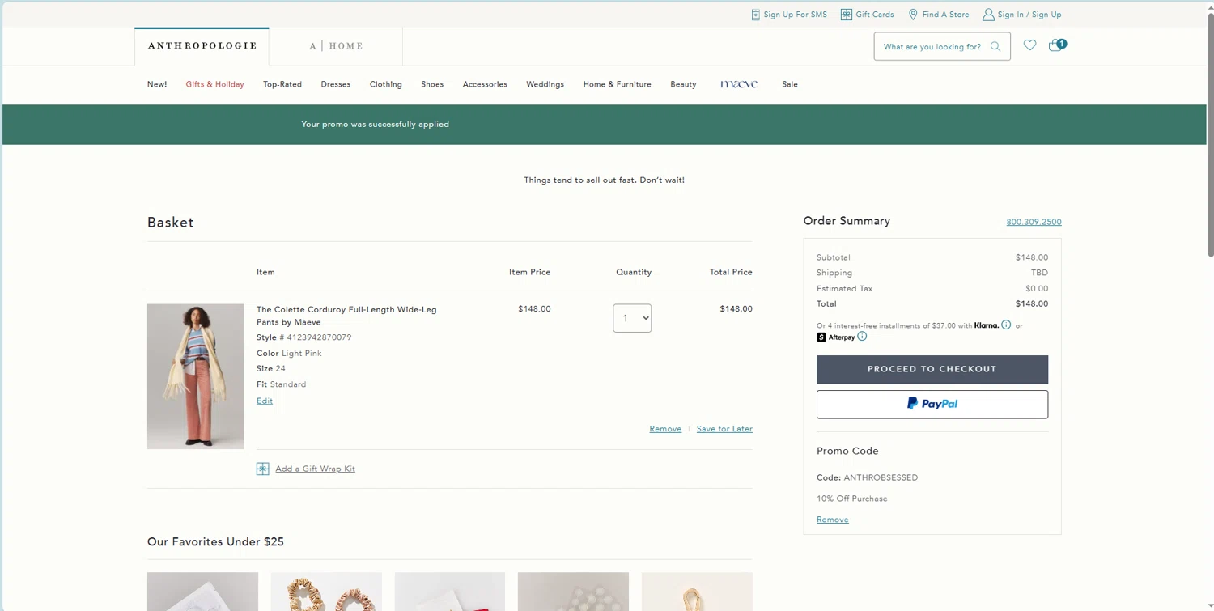Viewport: 1214px width, 611px height.
Task: Open the Dresses menu
Action: point(336,84)
